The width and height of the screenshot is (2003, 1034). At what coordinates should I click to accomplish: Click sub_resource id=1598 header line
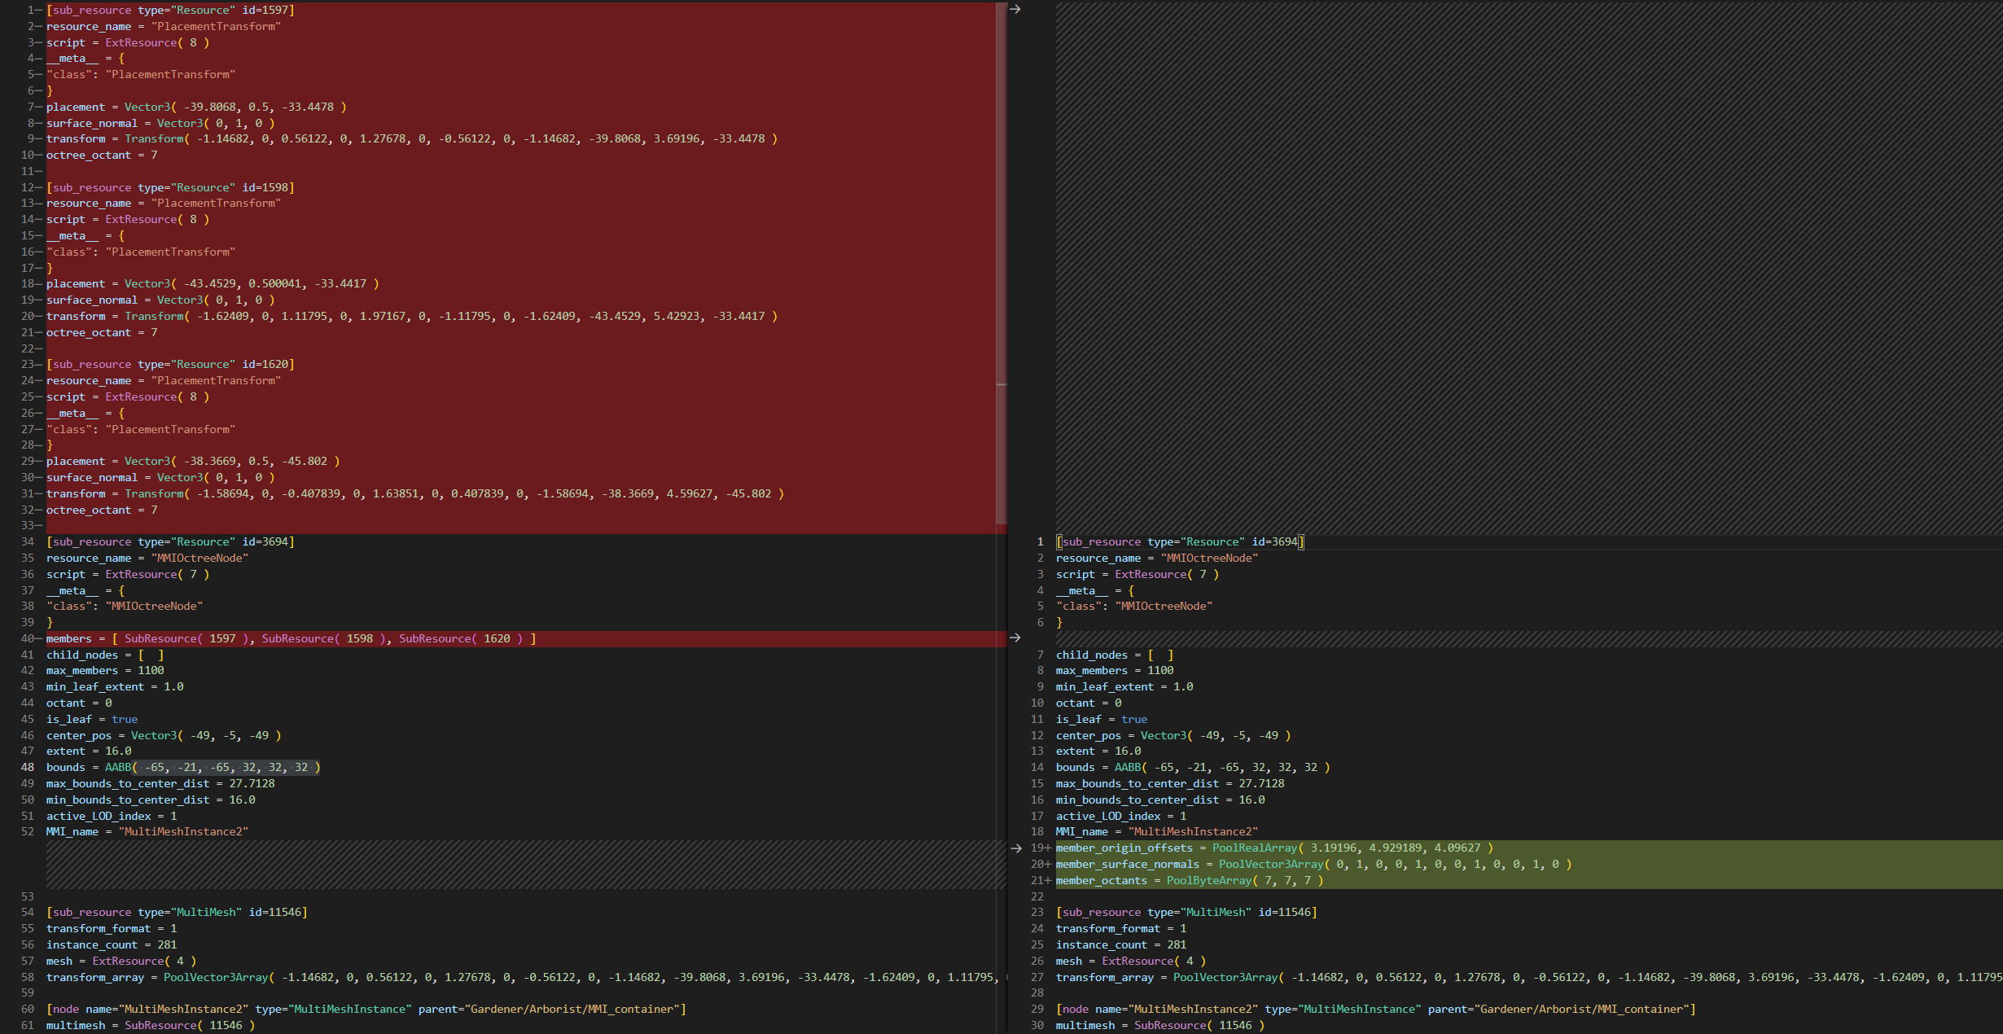[170, 187]
